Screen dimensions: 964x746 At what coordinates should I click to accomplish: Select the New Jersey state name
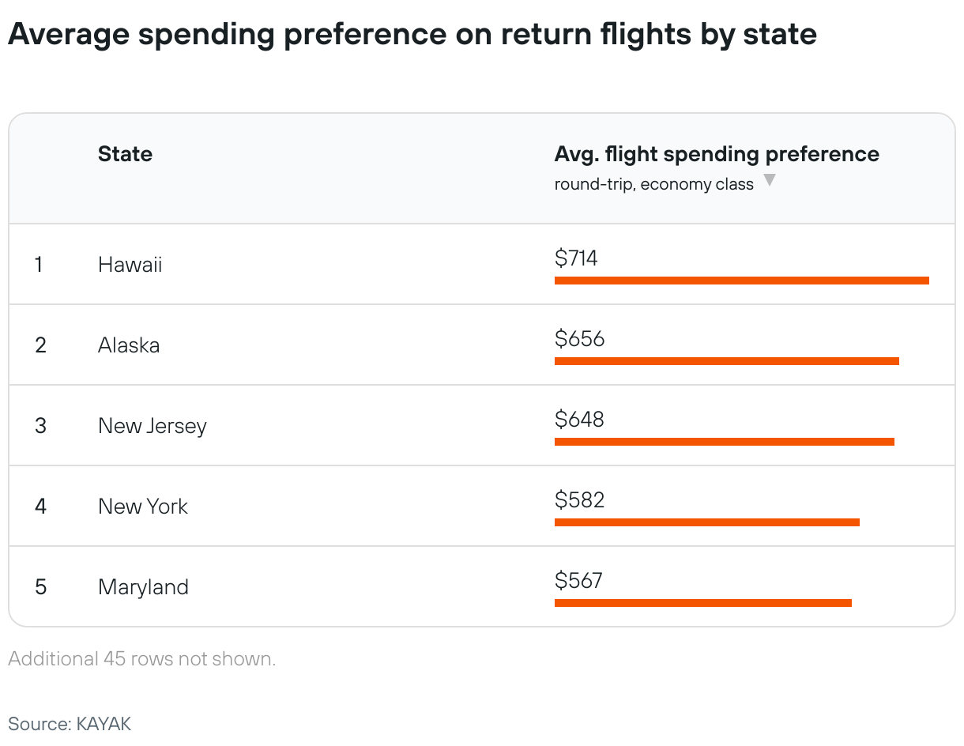[x=152, y=426]
